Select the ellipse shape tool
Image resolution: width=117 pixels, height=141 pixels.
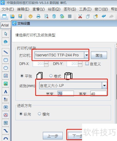[x=6, y=68]
